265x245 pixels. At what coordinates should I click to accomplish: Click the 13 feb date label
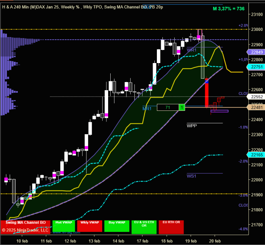(x=94, y=241)
